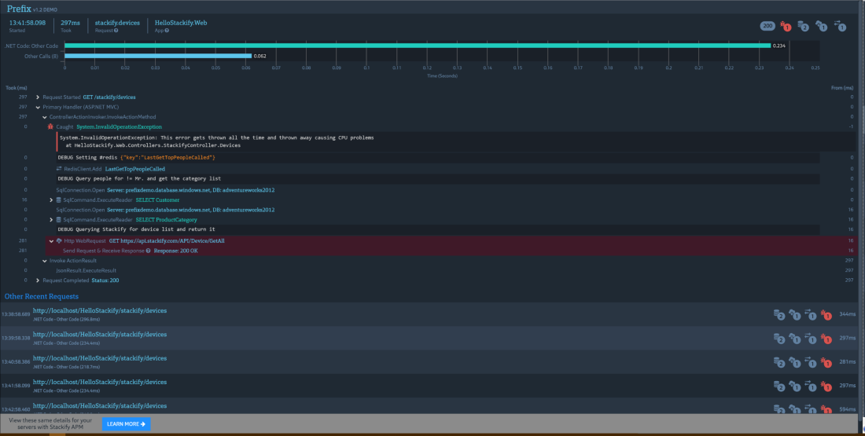Image resolution: width=865 pixels, height=436 pixels.
Task: Click the 200 status code badge
Action: 767,26
